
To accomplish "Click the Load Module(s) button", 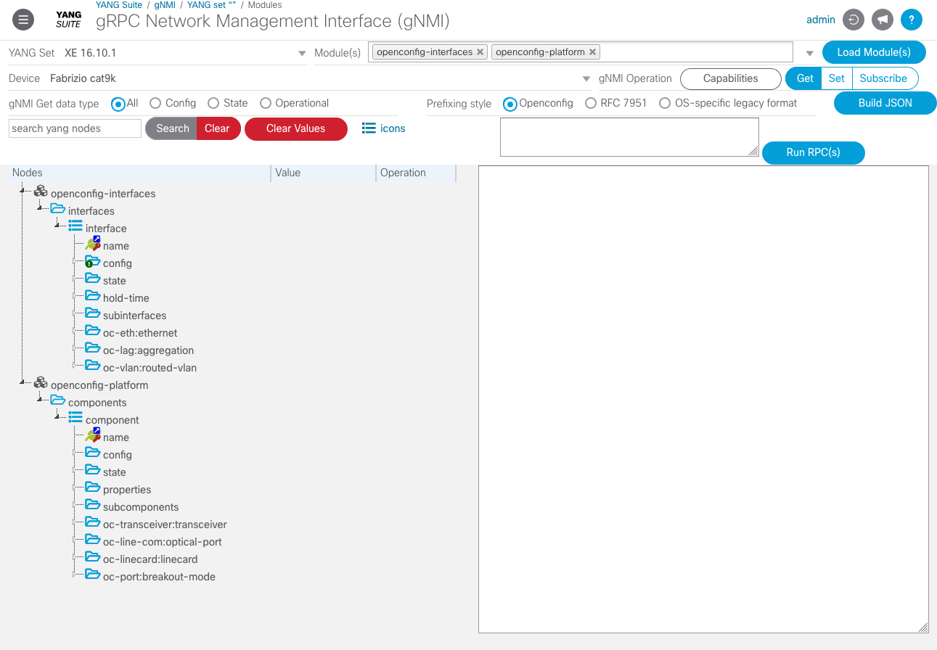I will click(x=874, y=52).
